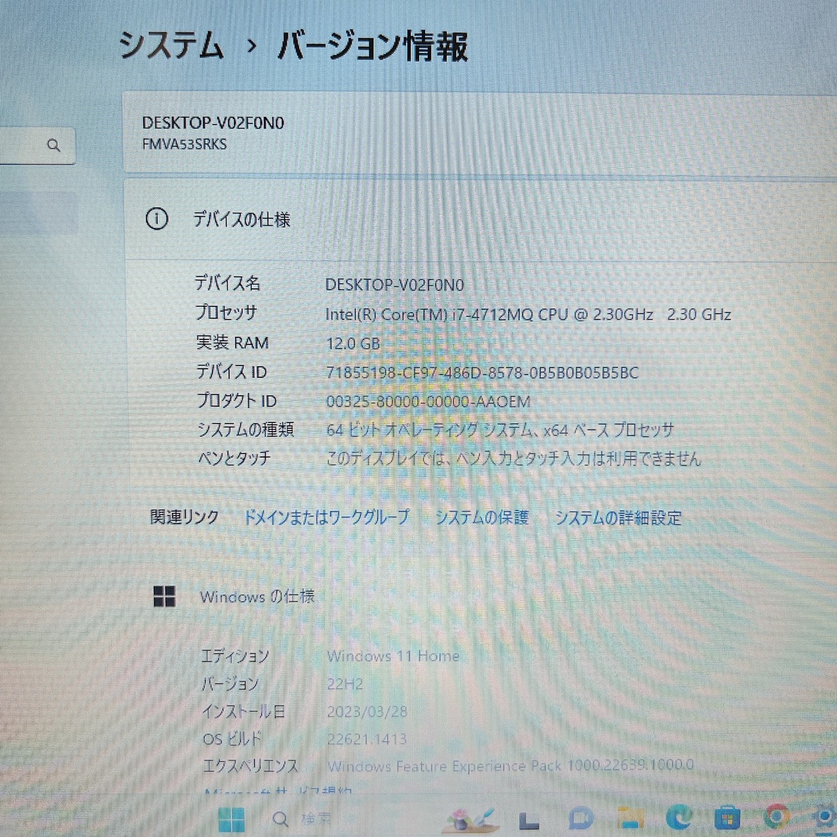Click the search magnifier in settings sidebar
The width and height of the screenshot is (837, 837).
click(x=54, y=145)
